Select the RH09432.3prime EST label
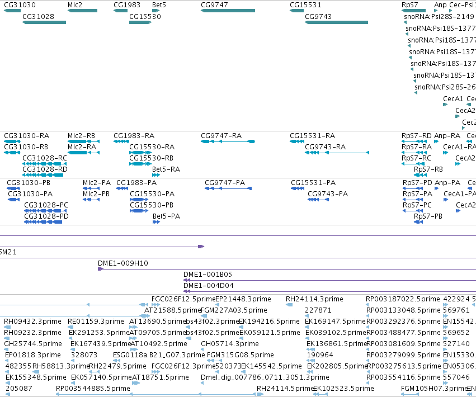 click(33, 322)
